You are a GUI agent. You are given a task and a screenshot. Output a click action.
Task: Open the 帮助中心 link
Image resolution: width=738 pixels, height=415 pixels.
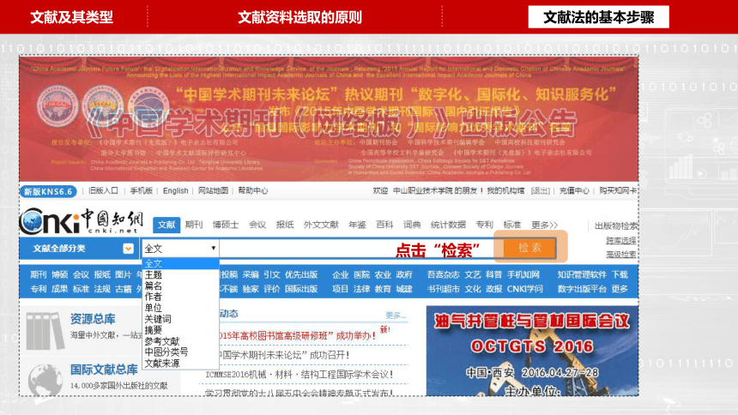coord(253,190)
